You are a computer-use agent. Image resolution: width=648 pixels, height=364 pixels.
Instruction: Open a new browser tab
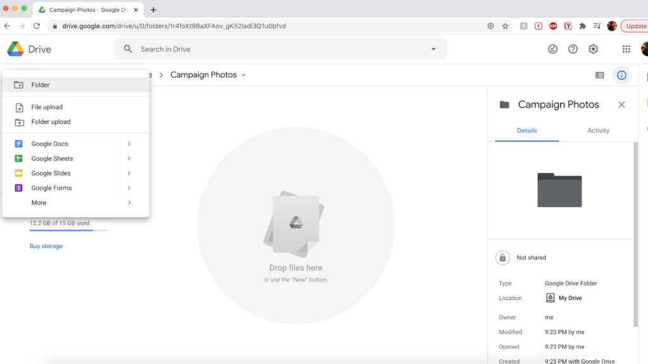pyautogui.click(x=153, y=10)
